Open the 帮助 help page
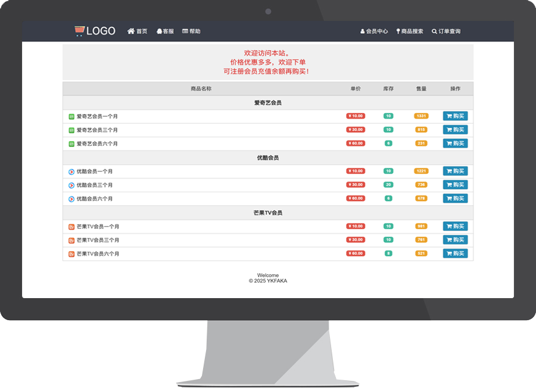Image resolution: width=536 pixels, height=388 pixels. [x=191, y=32]
